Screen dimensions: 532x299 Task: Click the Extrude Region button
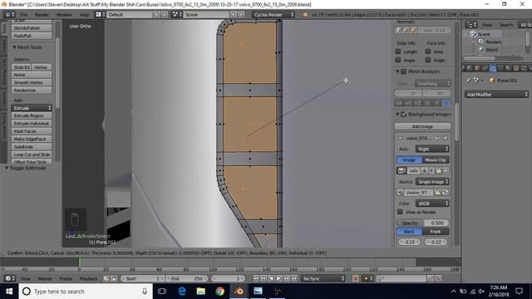32,115
